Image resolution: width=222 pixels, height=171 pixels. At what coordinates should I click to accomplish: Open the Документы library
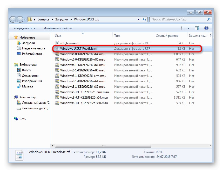click(30, 76)
